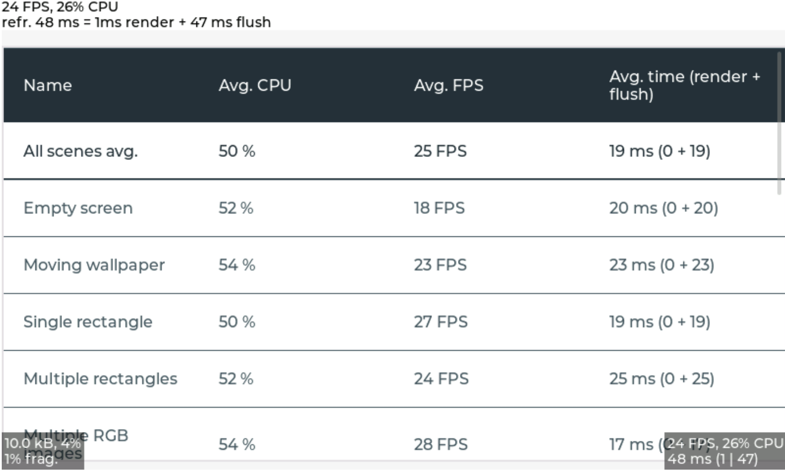Click the "24 FPS, 26% CPU" summary text at top
This screenshot has height=474, width=785.
60,7
